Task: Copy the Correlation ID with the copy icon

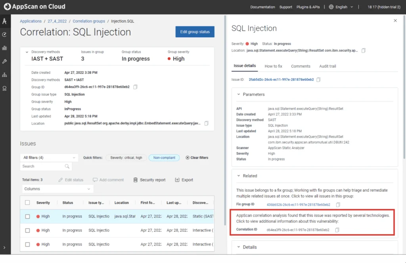Action: pos(337,229)
